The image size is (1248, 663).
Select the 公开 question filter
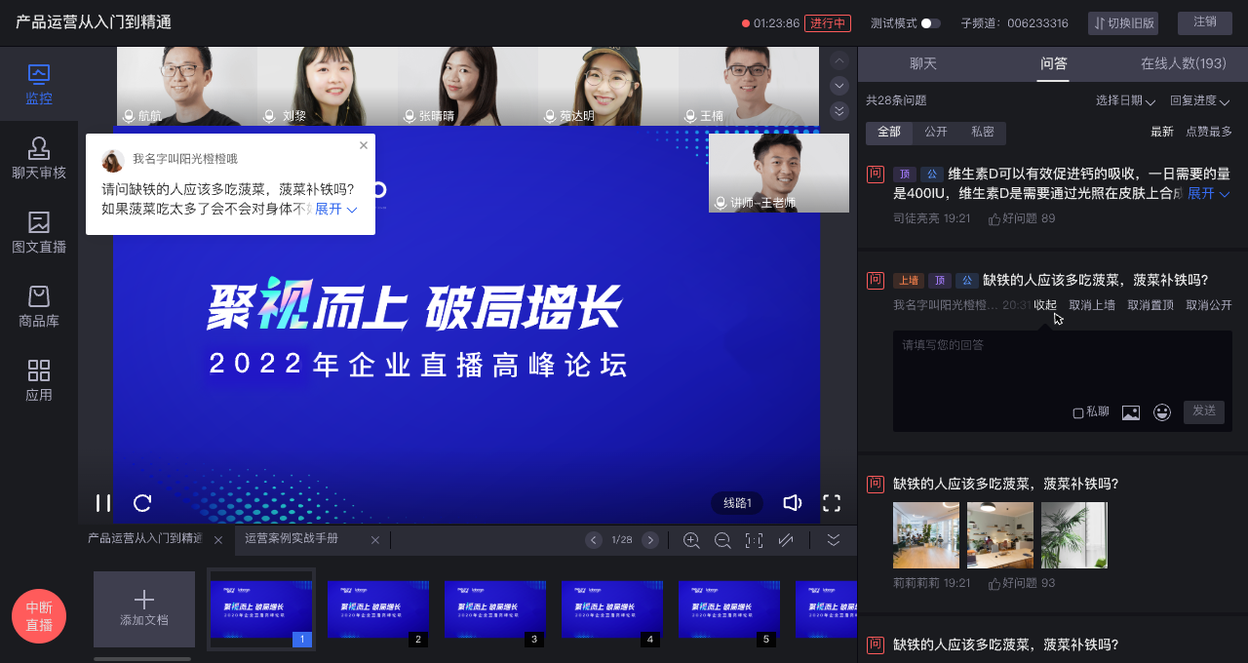[936, 133]
